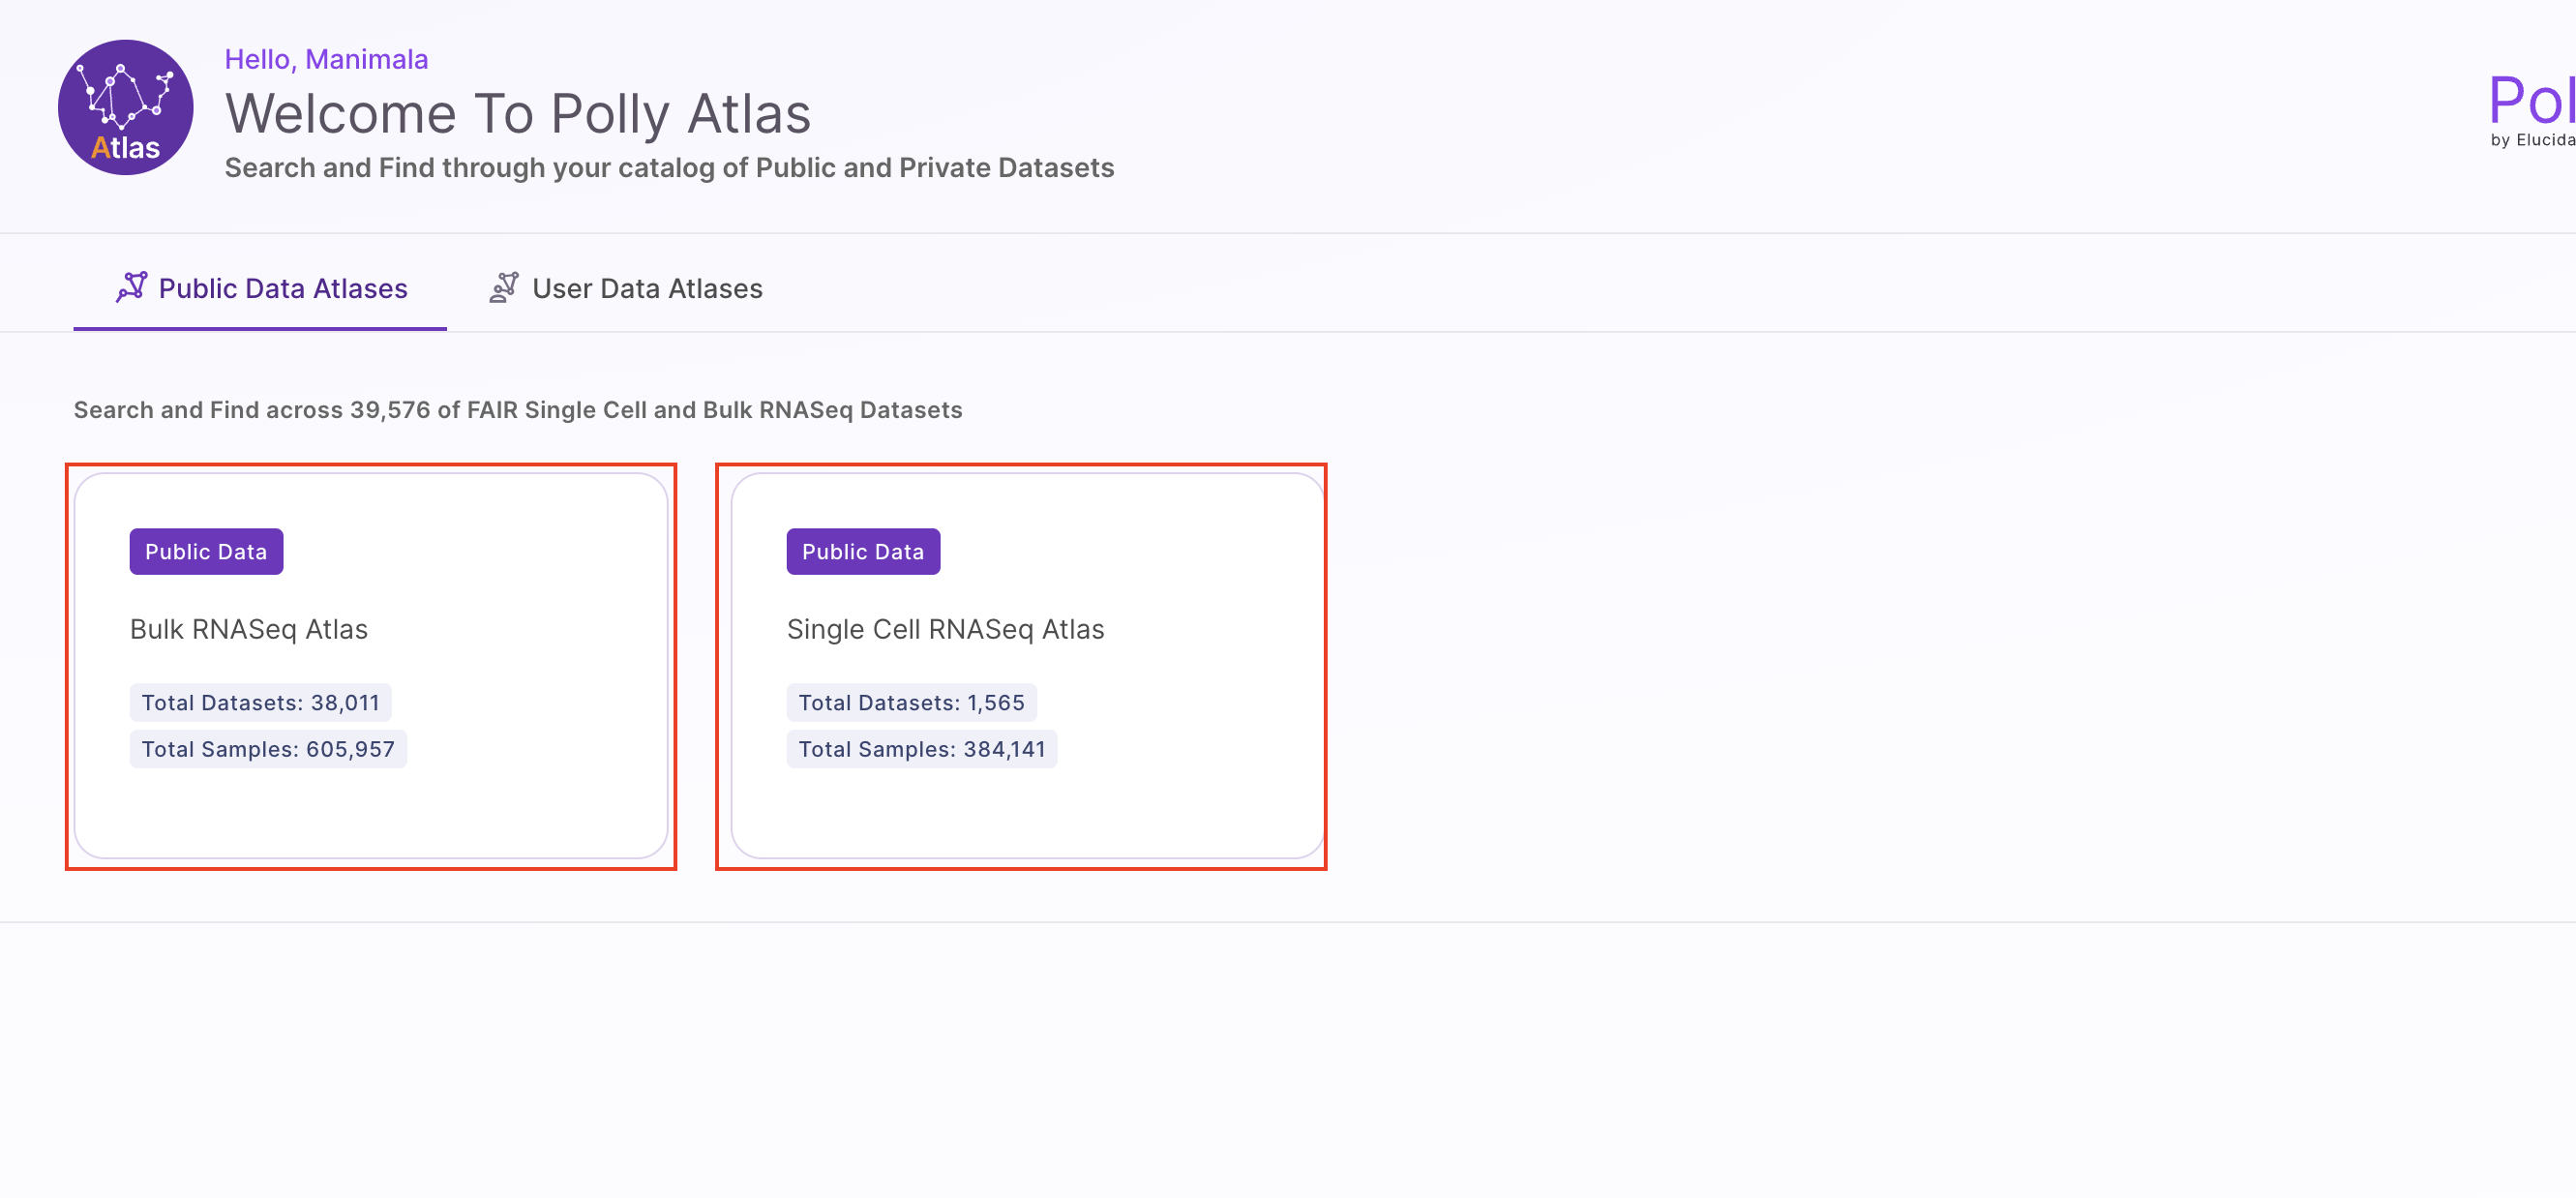Click Total Datasets: 38,011 label
This screenshot has height=1198, width=2576.
coord(260,703)
